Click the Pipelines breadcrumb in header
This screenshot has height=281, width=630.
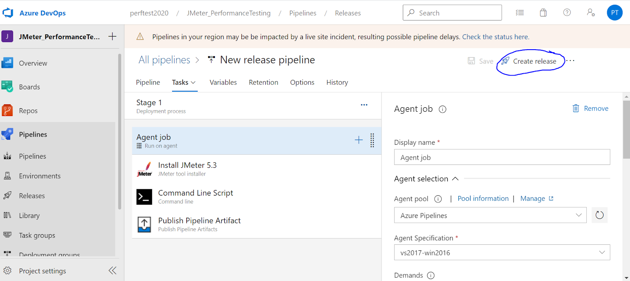point(303,13)
